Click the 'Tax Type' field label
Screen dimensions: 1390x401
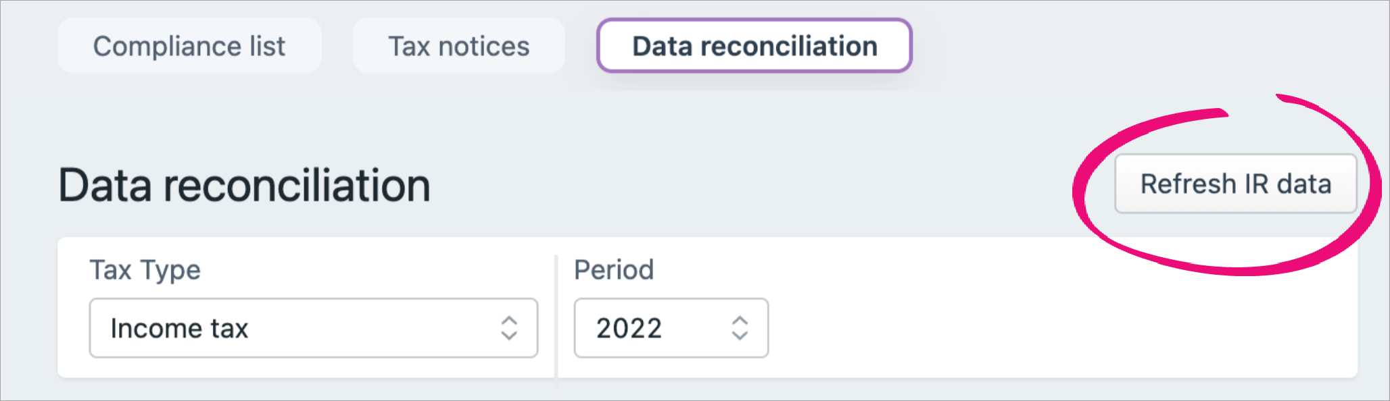[x=145, y=270]
